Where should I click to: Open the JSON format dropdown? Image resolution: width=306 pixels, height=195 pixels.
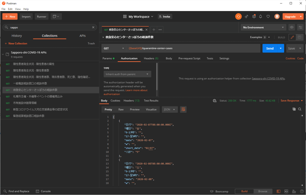[x=170, y=109]
